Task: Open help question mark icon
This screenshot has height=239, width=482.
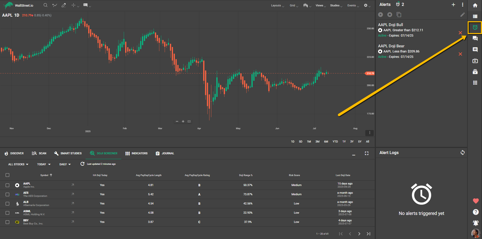Action: [x=476, y=212]
